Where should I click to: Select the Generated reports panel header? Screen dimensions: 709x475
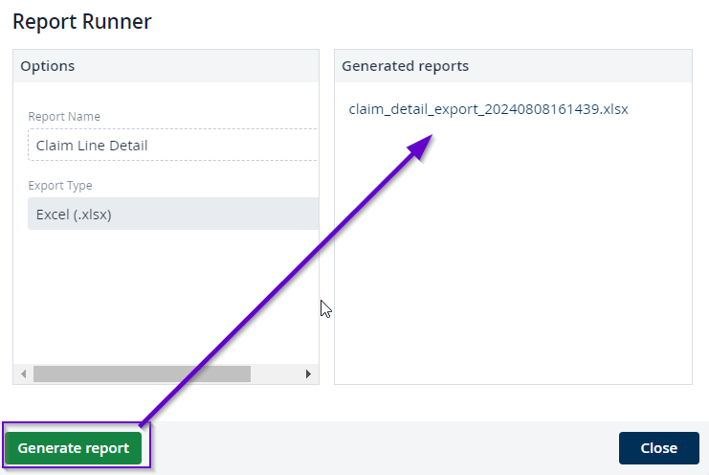tap(513, 66)
